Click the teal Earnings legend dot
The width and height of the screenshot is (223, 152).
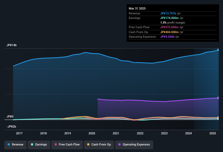point(32,144)
